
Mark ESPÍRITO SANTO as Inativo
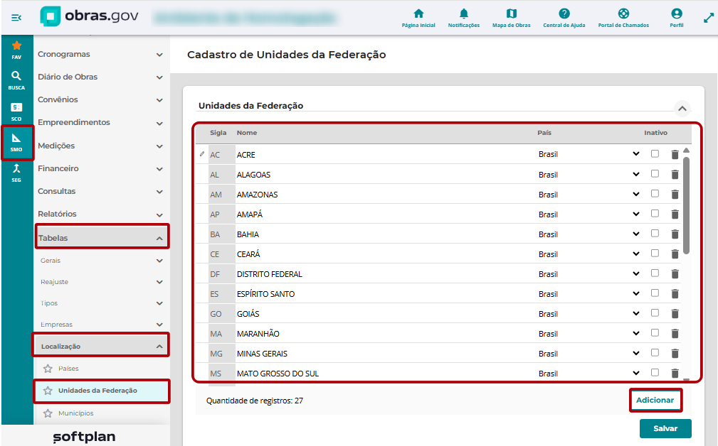click(655, 293)
